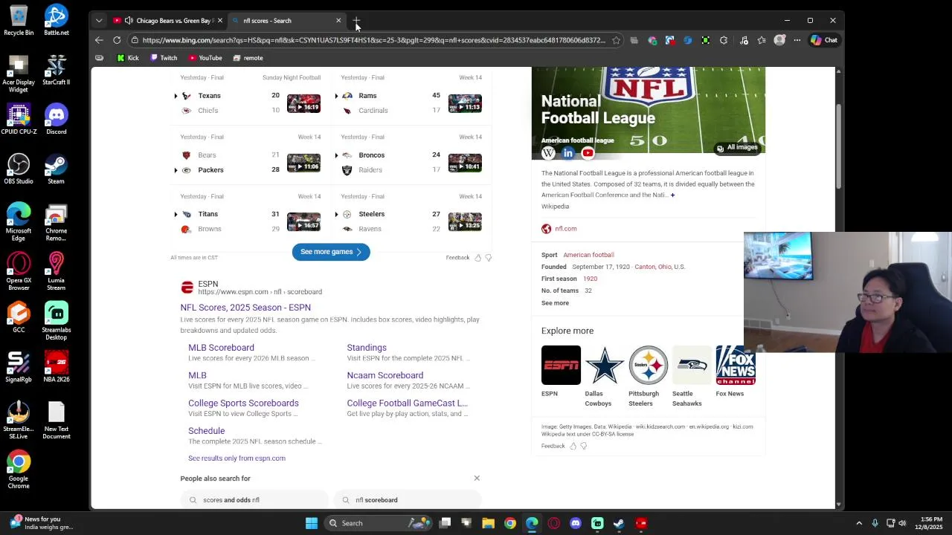Close People also search for section
Image resolution: width=952 pixels, height=535 pixels.
tap(477, 479)
